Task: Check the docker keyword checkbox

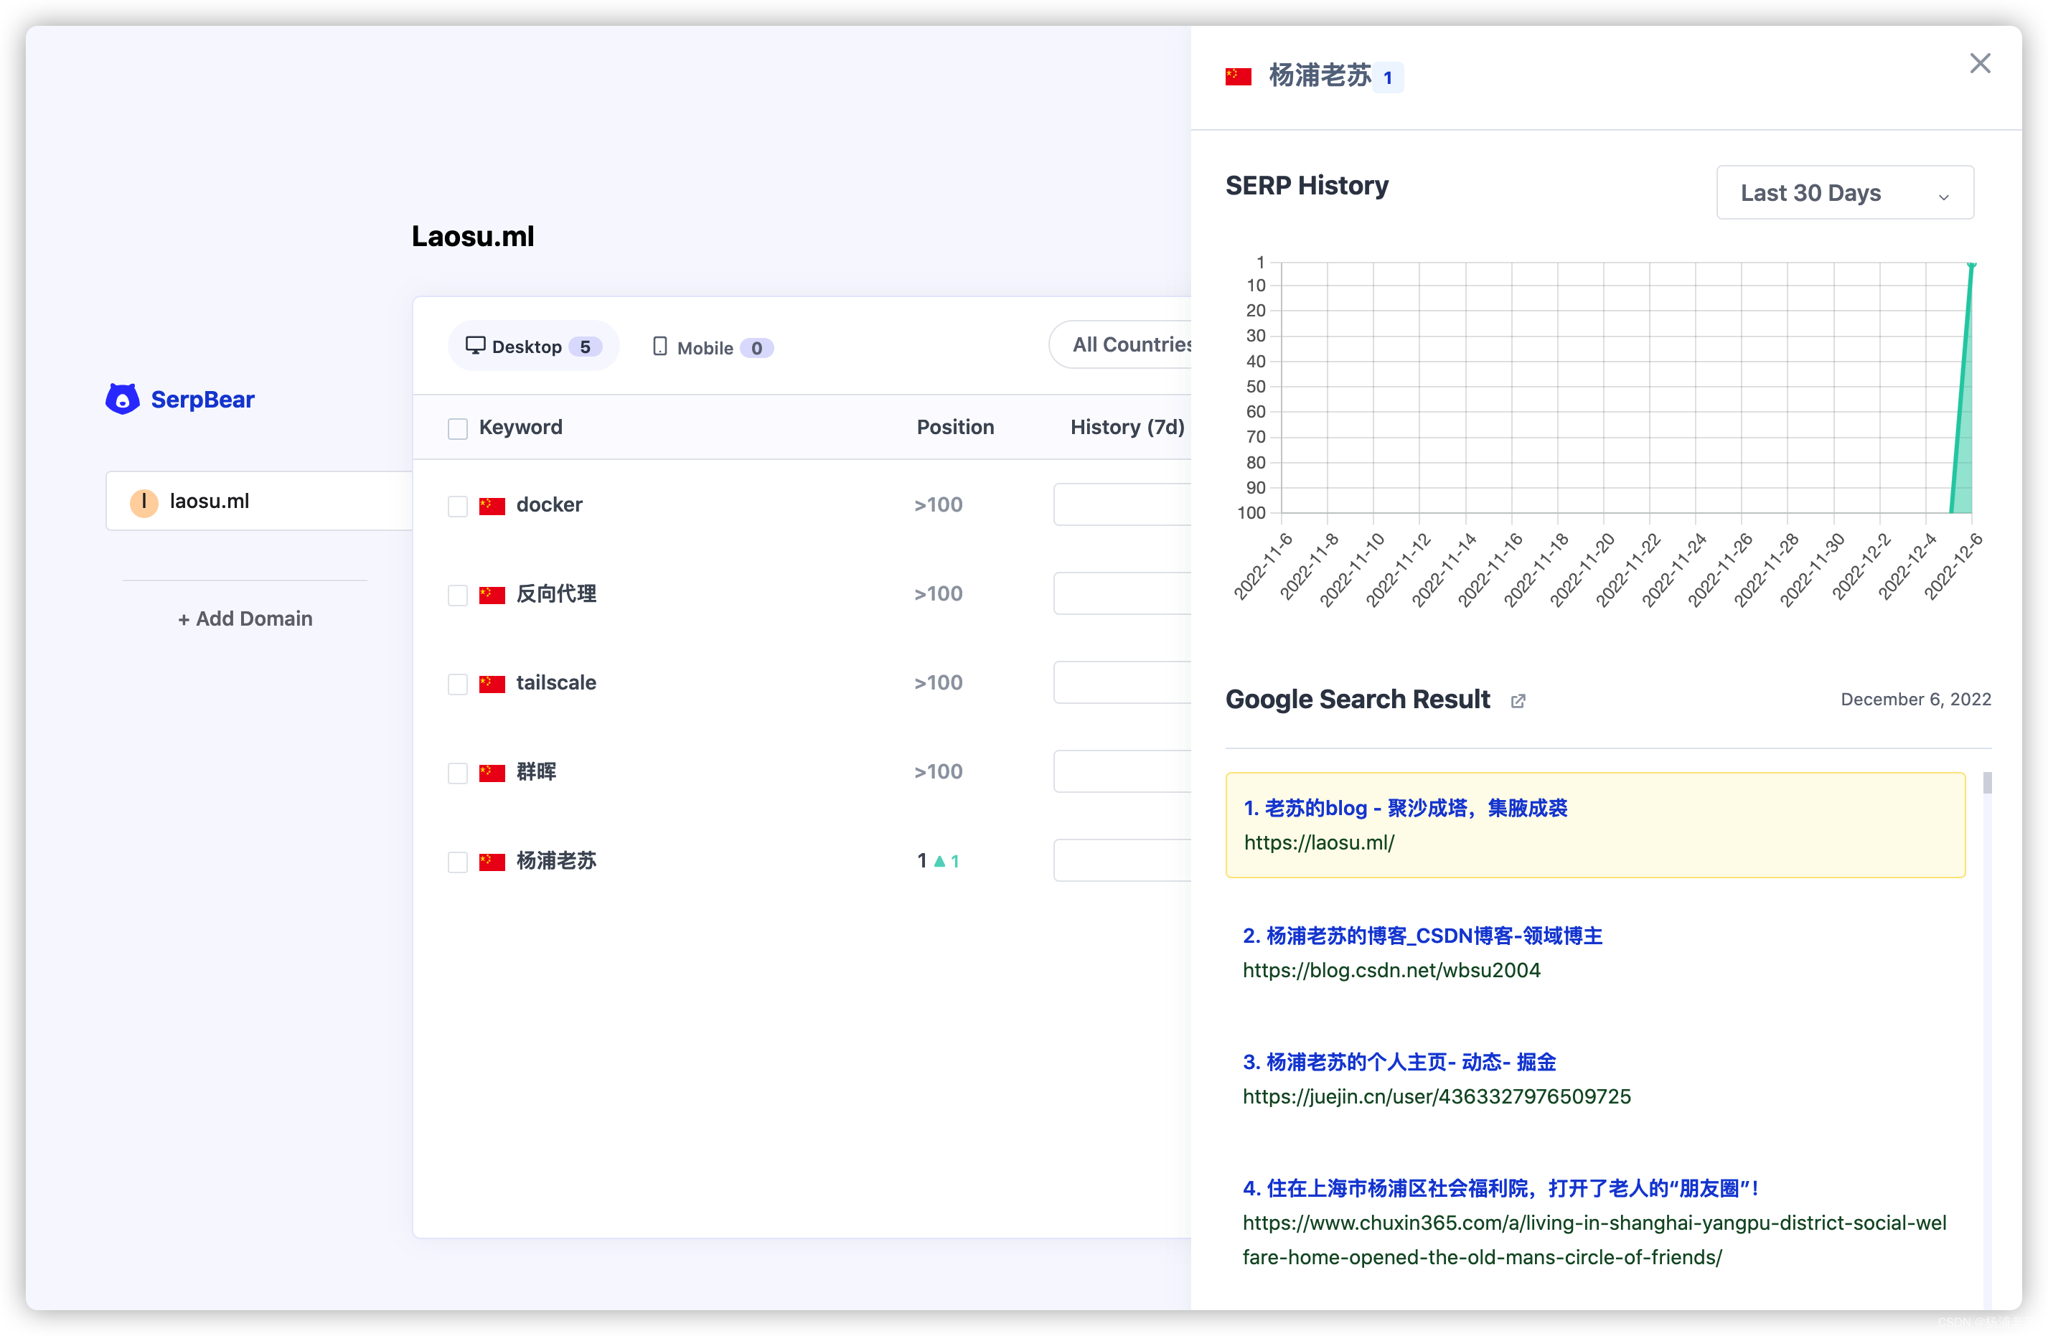Action: point(458,506)
